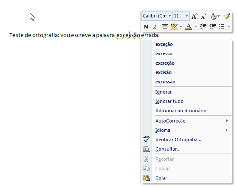Image resolution: width=237 pixels, height=188 pixels.
Task: Decrease paragraph indent
Action: [203, 27]
